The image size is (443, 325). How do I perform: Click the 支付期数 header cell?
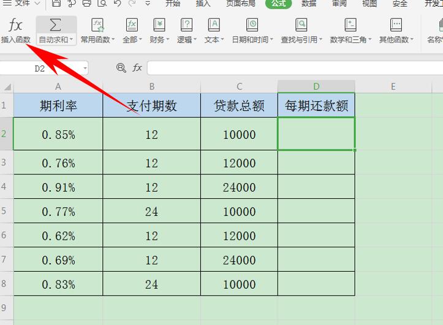click(x=152, y=105)
